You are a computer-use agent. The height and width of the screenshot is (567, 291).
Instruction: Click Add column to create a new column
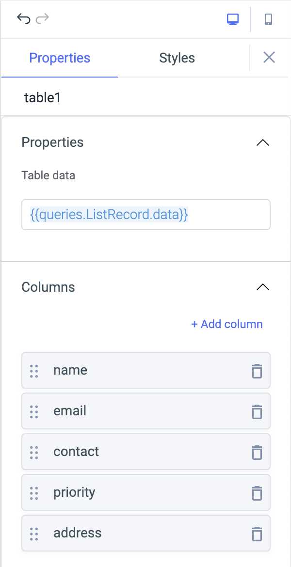click(x=226, y=324)
